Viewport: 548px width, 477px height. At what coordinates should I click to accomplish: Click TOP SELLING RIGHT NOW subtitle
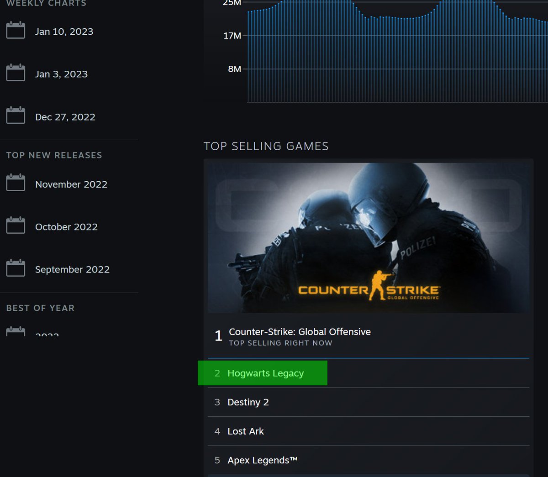coord(280,343)
